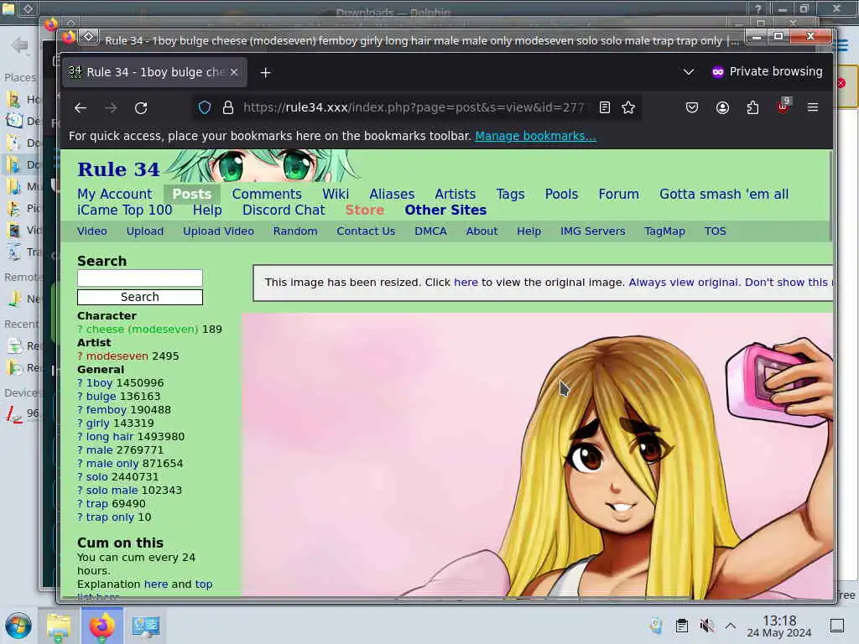The image size is (859, 644).
Task: Visit the Forum
Action: (x=618, y=194)
